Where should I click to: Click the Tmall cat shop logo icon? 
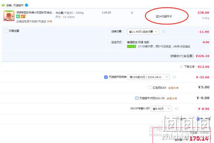pos(3,5)
